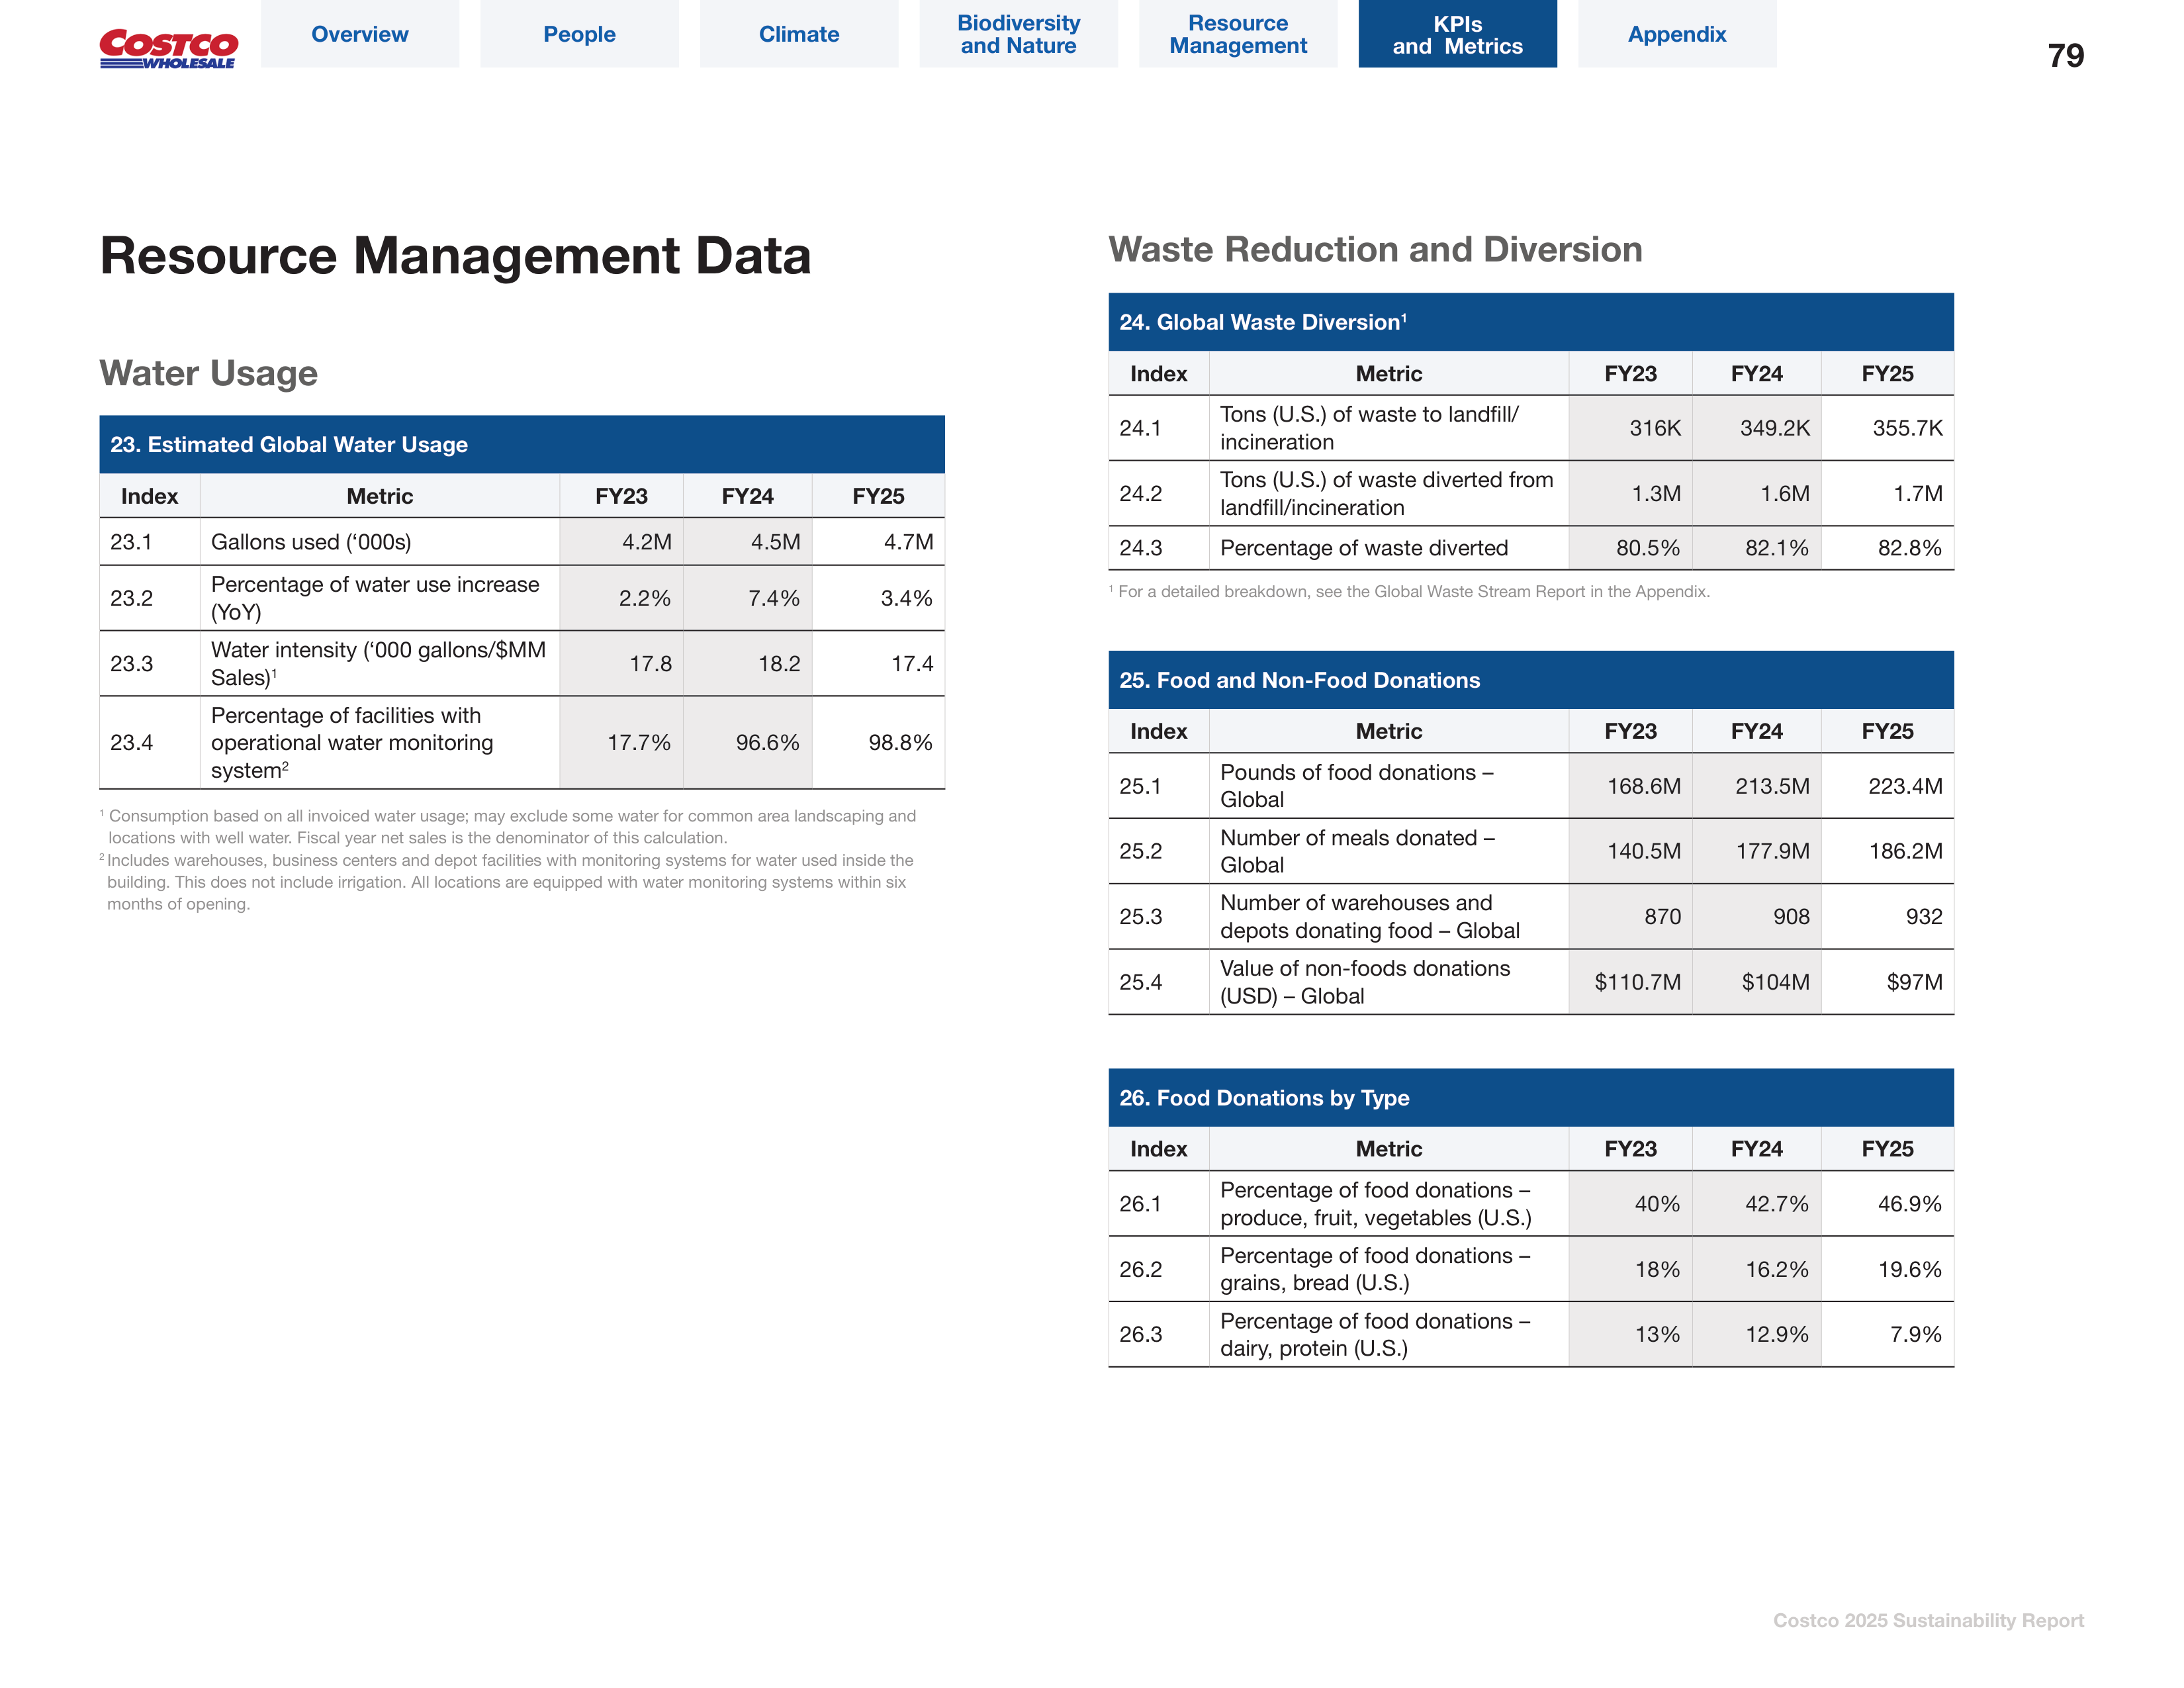Click the Costco Wholesale logo
This screenshot has width=2184, height=1688.
click(x=168, y=49)
